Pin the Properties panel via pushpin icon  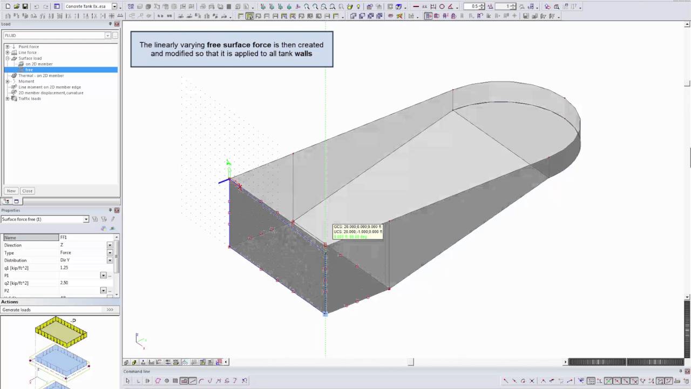coord(110,210)
